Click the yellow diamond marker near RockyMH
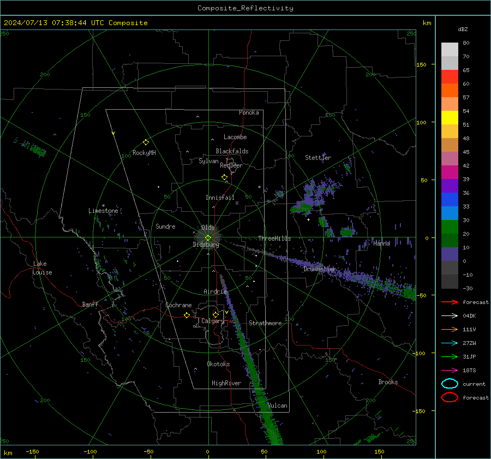 pyautogui.click(x=146, y=142)
